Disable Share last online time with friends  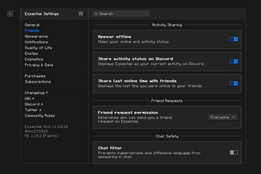click(x=234, y=84)
